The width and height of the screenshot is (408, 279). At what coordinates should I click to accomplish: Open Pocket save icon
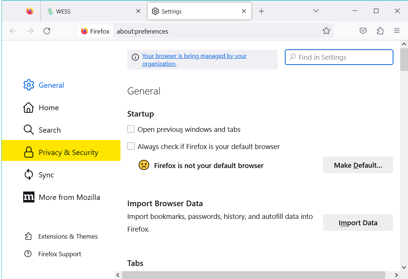tap(363, 31)
